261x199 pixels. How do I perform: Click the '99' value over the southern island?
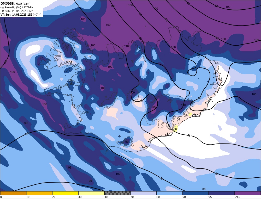(127, 142)
